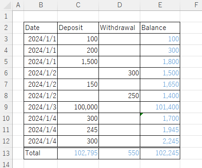Select withdrawal value 250

point(119,96)
